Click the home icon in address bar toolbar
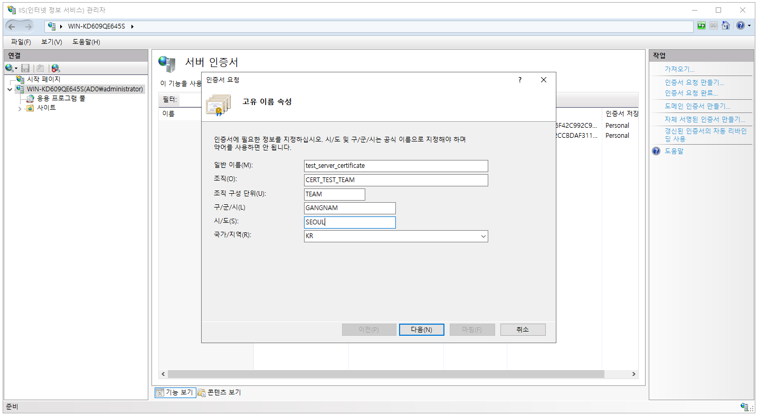Image resolution: width=758 pixels, height=416 pixels. (726, 25)
